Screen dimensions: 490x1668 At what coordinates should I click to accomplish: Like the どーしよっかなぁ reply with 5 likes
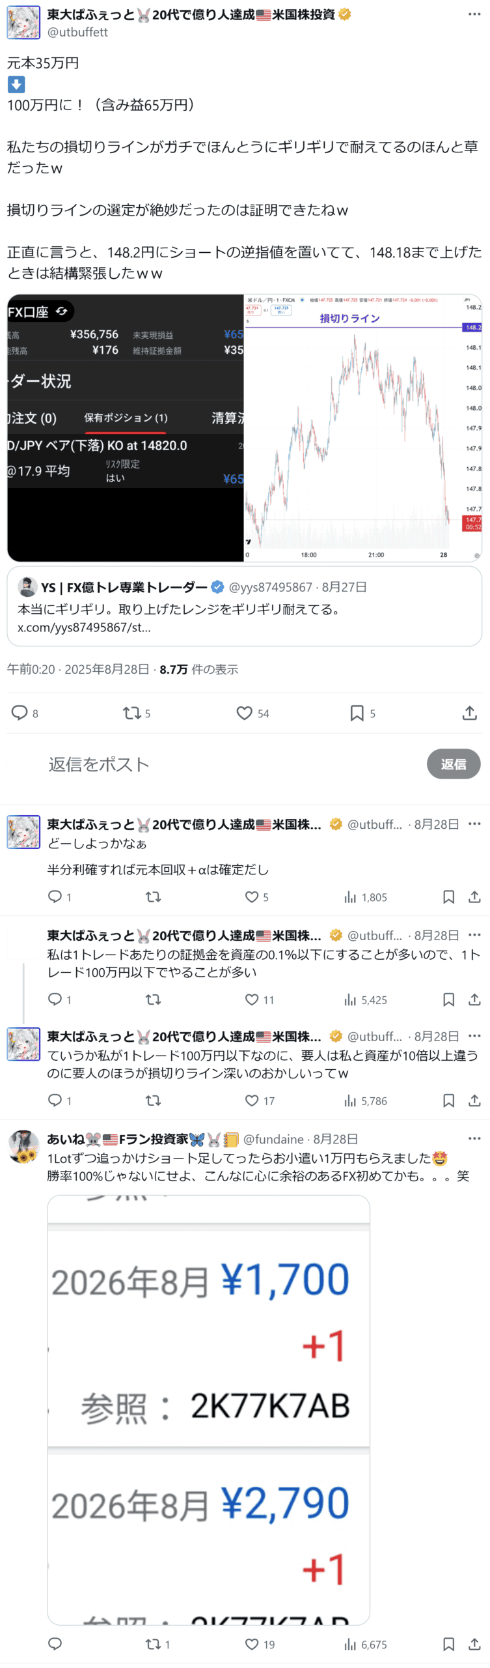click(x=252, y=897)
